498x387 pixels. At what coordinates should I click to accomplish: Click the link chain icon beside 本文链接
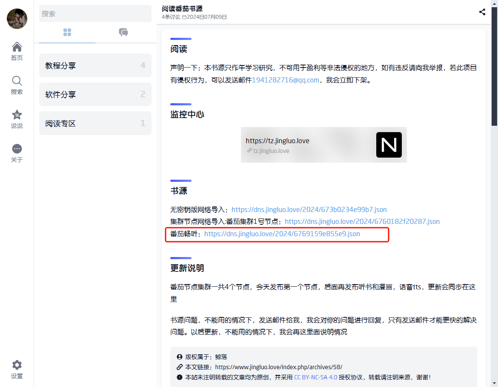click(x=180, y=367)
